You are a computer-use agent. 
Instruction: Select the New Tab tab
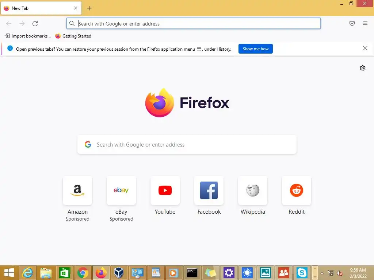click(41, 8)
